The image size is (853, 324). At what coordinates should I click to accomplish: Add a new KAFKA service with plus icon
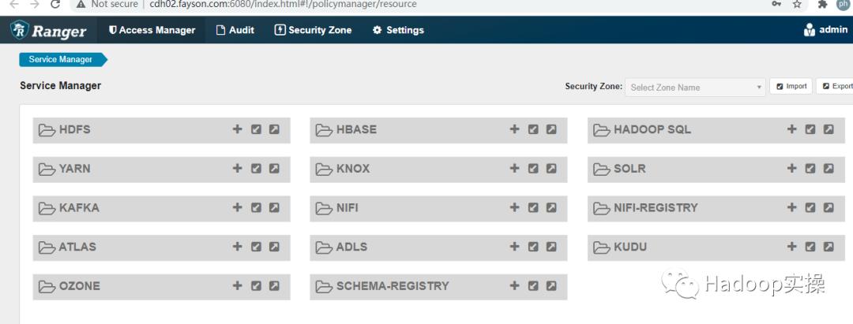pos(237,207)
